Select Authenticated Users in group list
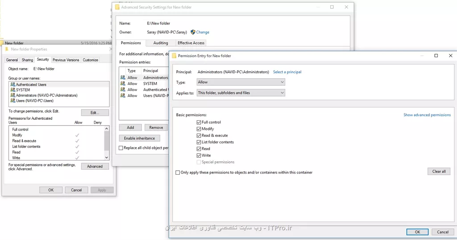 click(59, 84)
